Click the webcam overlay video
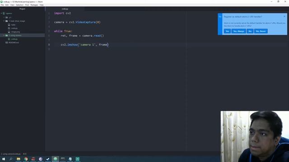This screenshot has height=162, width=289. coord(255,136)
